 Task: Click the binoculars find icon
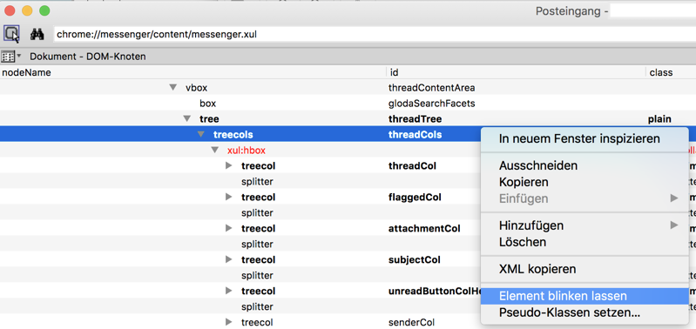pos(37,34)
